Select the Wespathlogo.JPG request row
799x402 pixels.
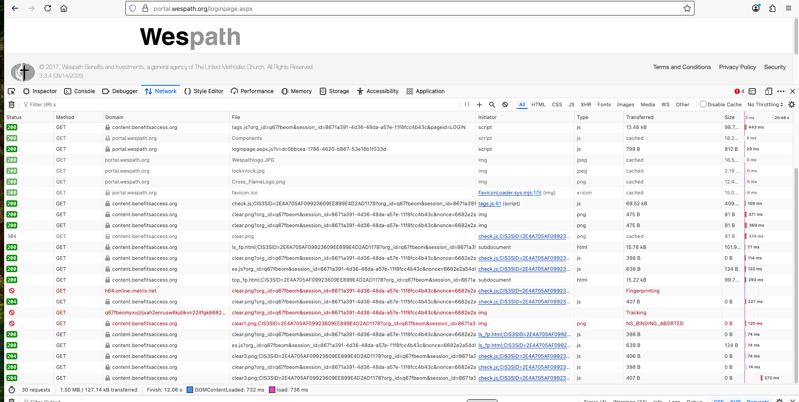tap(374, 160)
